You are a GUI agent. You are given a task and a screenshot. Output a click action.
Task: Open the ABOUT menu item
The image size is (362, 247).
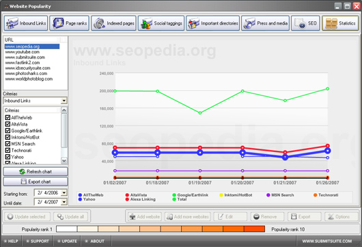pyautogui.click(x=95, y=241)
